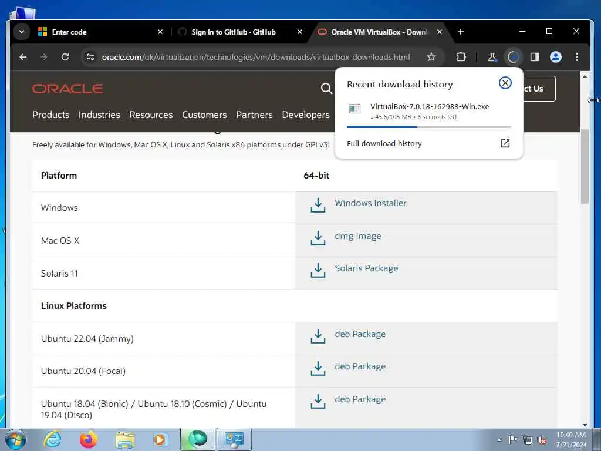
Task: Click the VirtualBox exe file icon in downloads
Action: [354, 109]
